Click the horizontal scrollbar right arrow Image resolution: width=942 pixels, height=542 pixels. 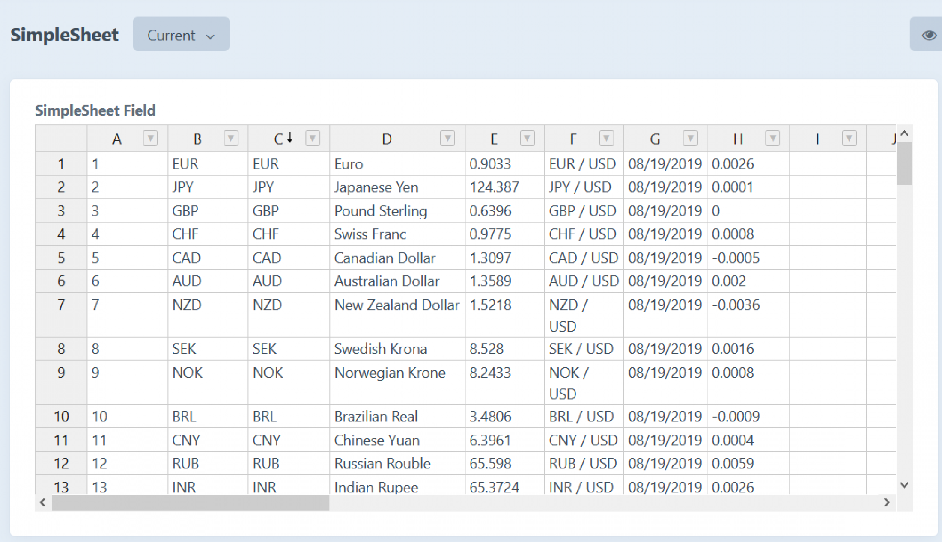click(887, 502)
